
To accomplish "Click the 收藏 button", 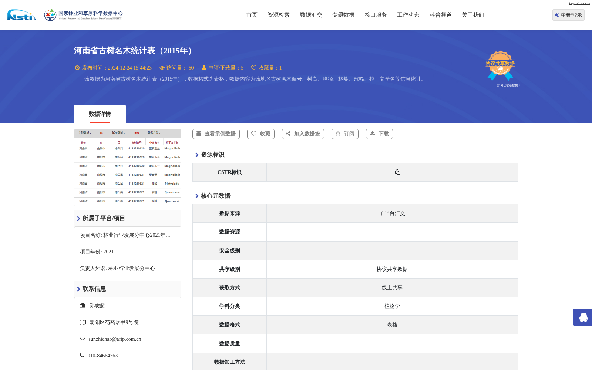I will click(x=261, y=134).
